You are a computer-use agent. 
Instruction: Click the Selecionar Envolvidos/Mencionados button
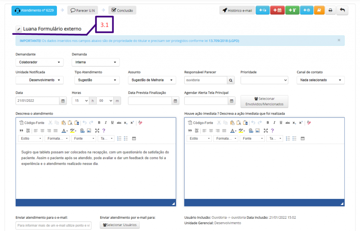[x=264, y=101]
